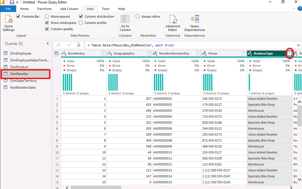Select the DimSalesTerritory query
Viewport: 302px width, 189px height.
click(23, 81)
